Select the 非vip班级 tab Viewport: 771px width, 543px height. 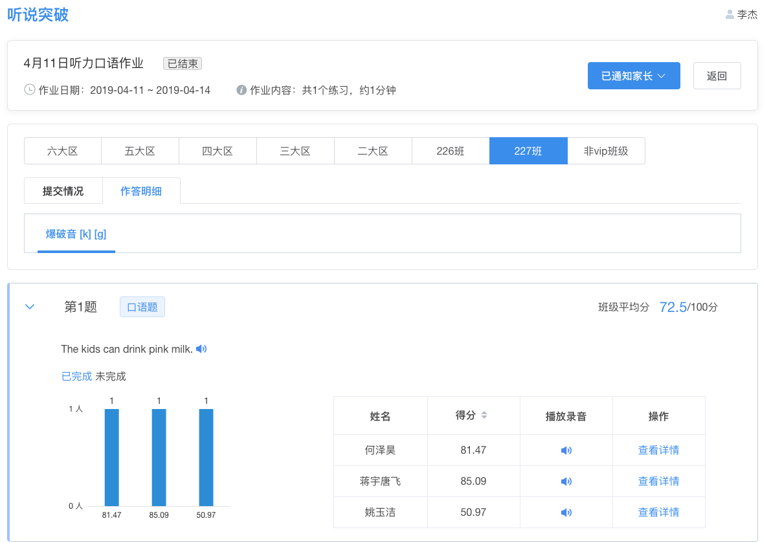click(x=607, y=151)
